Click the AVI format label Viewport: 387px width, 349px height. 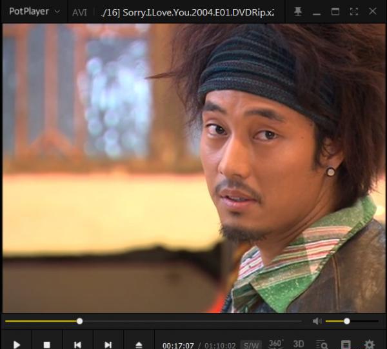pyautogui.click(x=79, y=12)
